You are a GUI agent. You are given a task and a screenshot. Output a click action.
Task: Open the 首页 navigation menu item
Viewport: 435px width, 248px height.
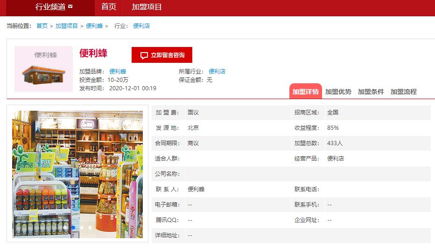(x=108, y=7)
